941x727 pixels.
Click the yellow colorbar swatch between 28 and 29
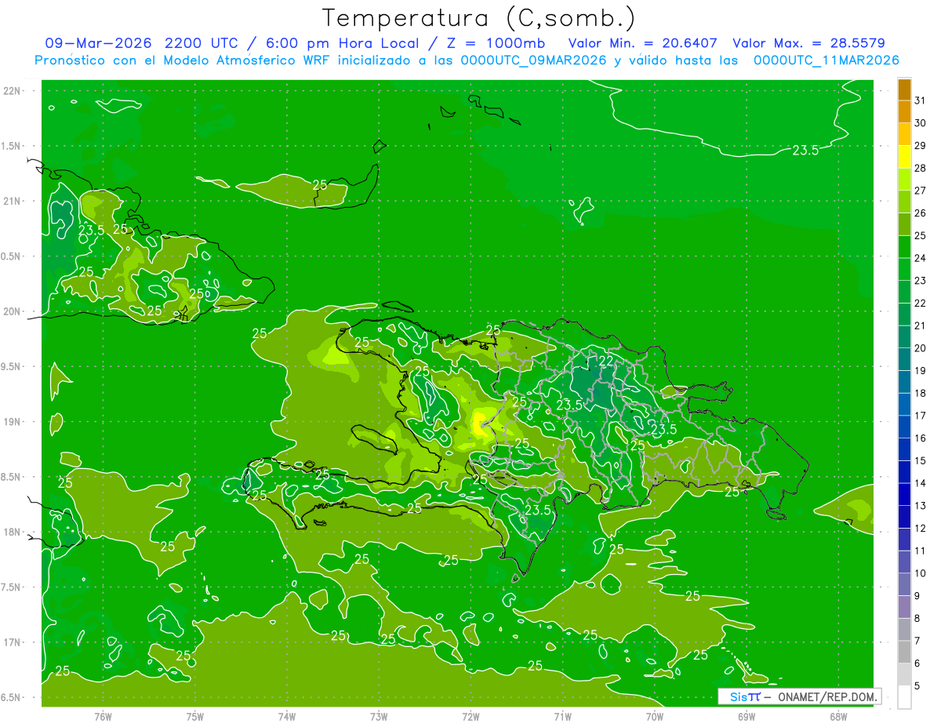(904, 157)
